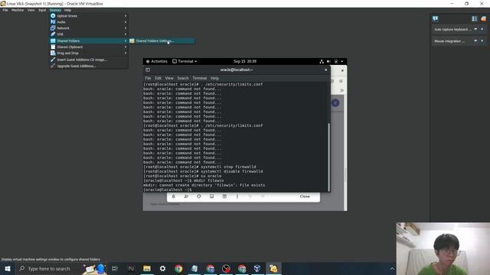Open the VirtualBox cube icon on taskbar
Viewport: 490px width, 275px height.
pyautogui.click(x=257, y=268)
